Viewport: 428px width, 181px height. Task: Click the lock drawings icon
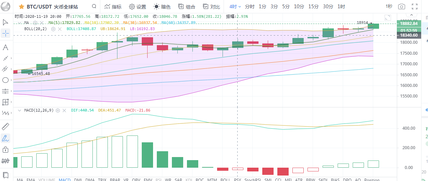[x=5, y=150]
